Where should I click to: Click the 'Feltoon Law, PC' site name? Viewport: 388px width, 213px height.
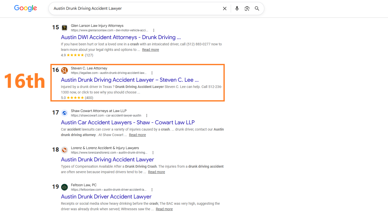[x=84, y=185]
